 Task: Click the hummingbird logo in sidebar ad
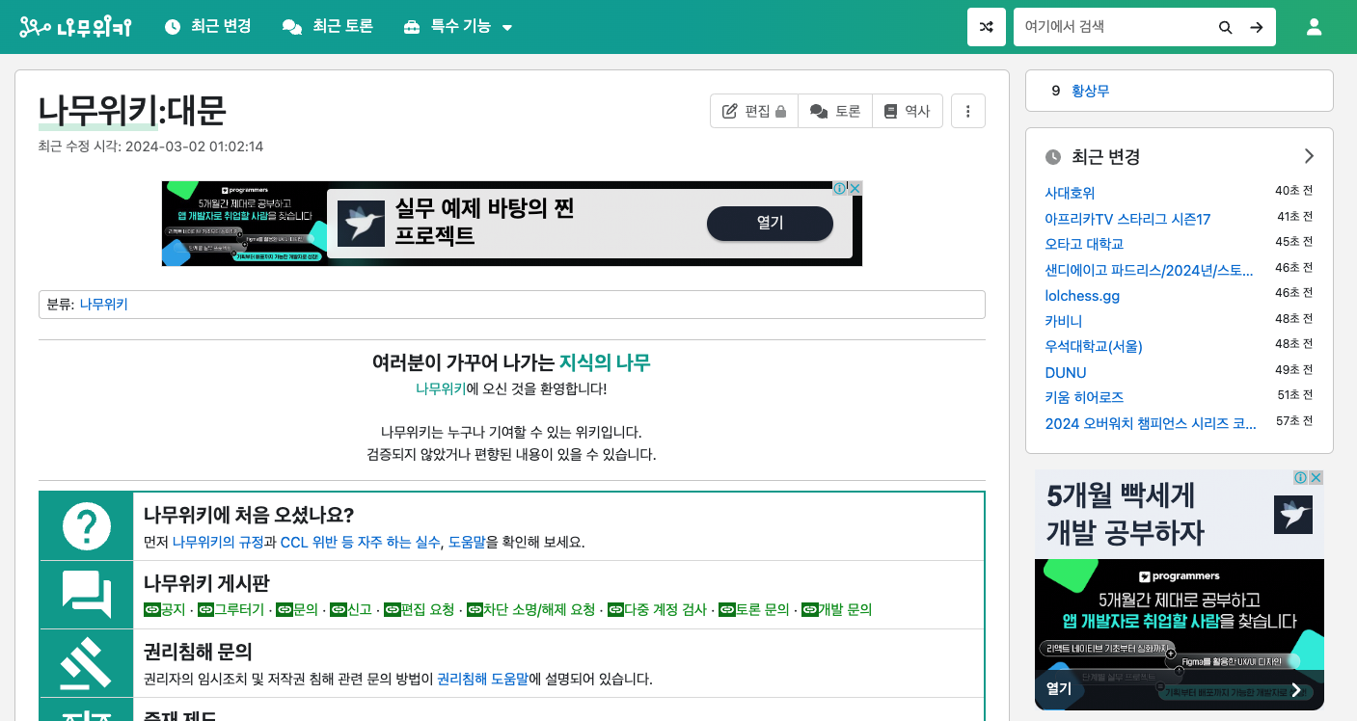tap(1292, 515)
